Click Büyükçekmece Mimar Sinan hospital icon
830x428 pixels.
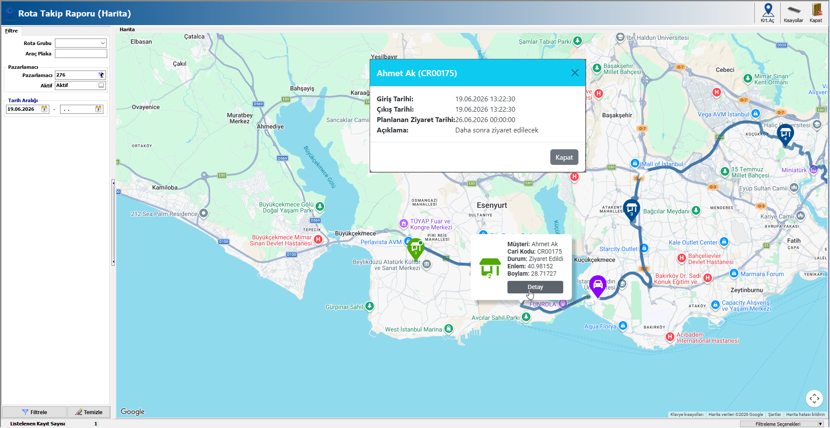click(318, 239)
